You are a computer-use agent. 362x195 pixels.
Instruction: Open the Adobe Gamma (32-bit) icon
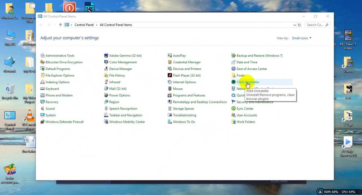106,56
